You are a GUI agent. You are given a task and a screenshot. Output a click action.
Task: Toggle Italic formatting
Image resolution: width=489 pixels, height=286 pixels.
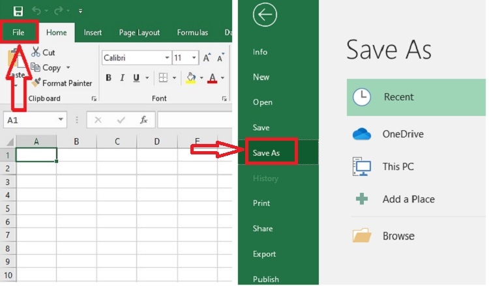click(x=123, y=78)
